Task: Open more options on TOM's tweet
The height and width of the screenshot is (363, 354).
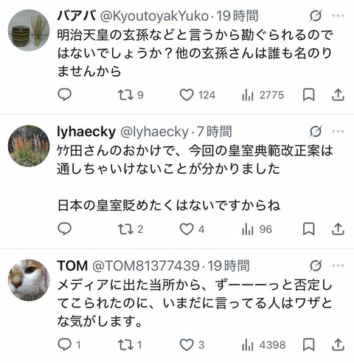Action: coord(338,265)
